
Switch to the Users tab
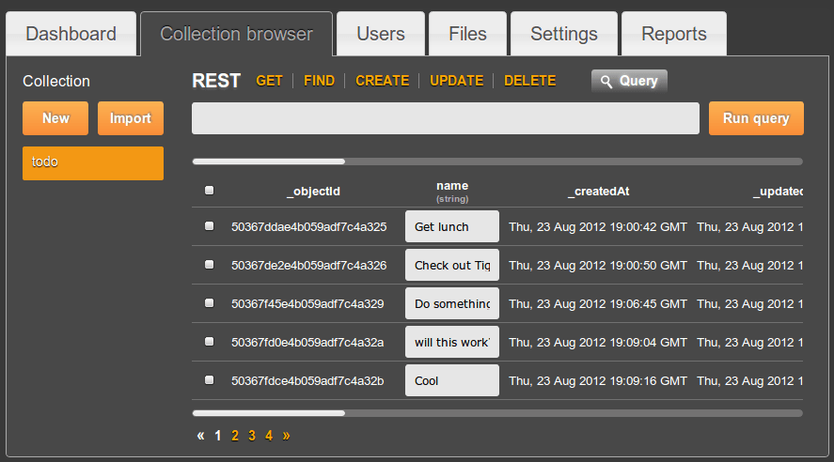[381, 35]
